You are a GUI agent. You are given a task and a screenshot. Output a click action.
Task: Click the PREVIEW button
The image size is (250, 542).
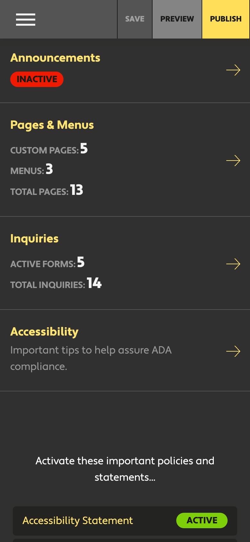[177, 19]
